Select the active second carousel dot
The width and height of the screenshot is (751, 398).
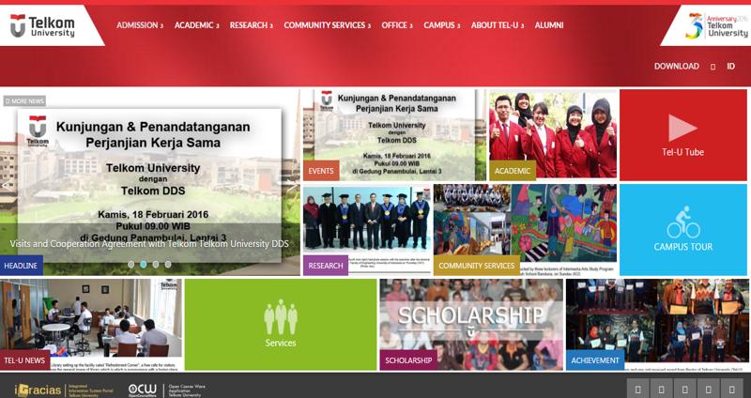coord(144,264)
